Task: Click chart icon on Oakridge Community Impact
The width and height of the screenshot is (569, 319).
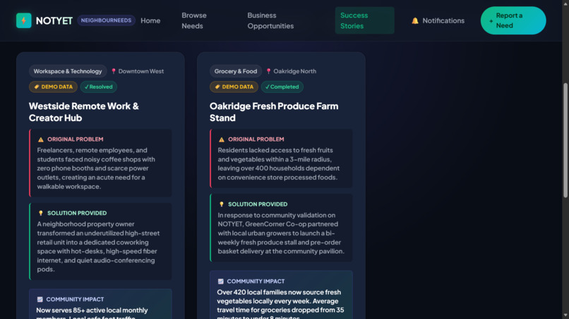Action: [221, 282]
